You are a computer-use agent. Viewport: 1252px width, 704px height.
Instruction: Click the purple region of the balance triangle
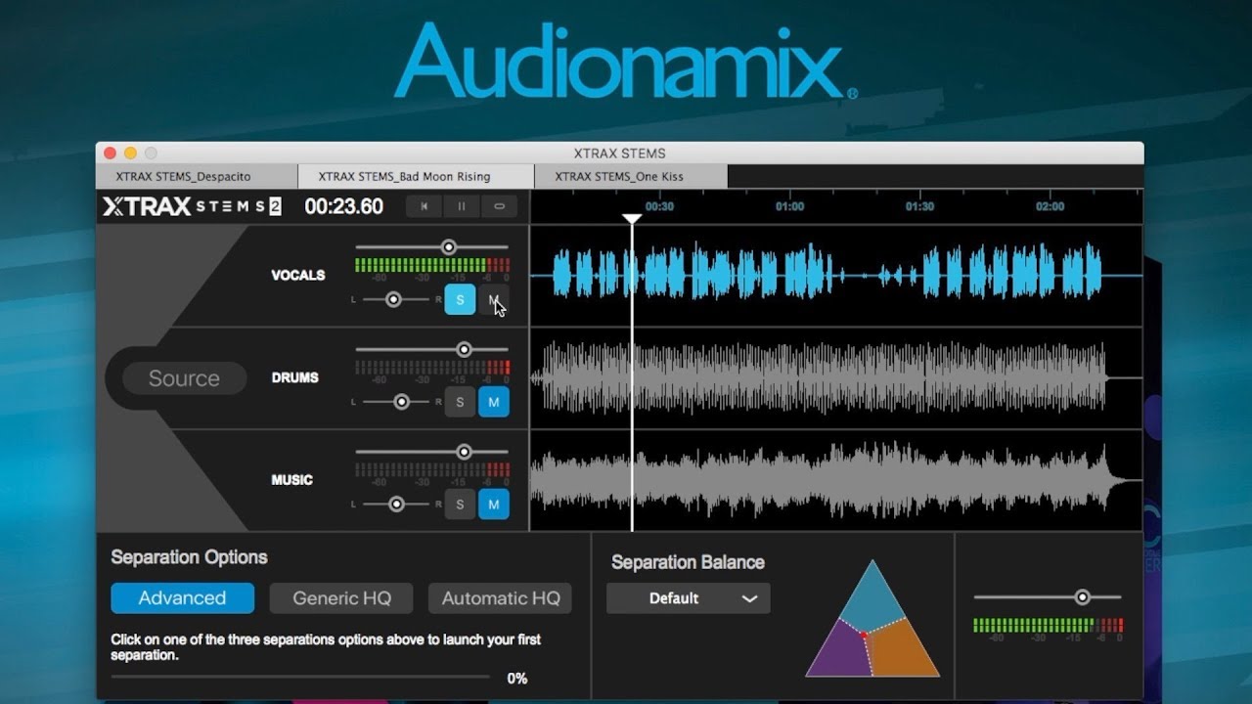point(839,652)
